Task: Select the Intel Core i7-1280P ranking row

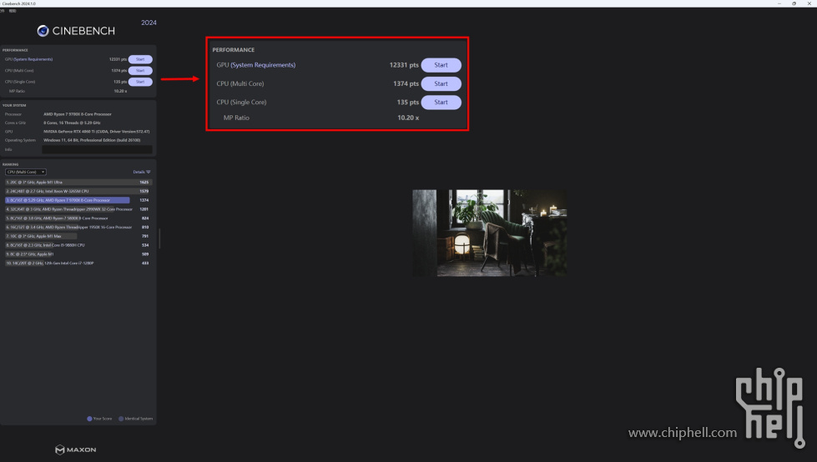Action: tap(78, 263)
